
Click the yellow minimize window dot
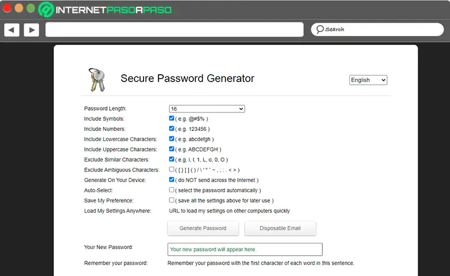coord(19,8)
